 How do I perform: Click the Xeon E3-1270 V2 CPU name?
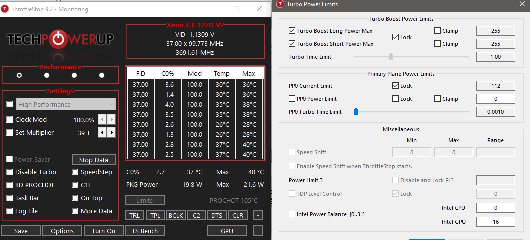point(195,25)
